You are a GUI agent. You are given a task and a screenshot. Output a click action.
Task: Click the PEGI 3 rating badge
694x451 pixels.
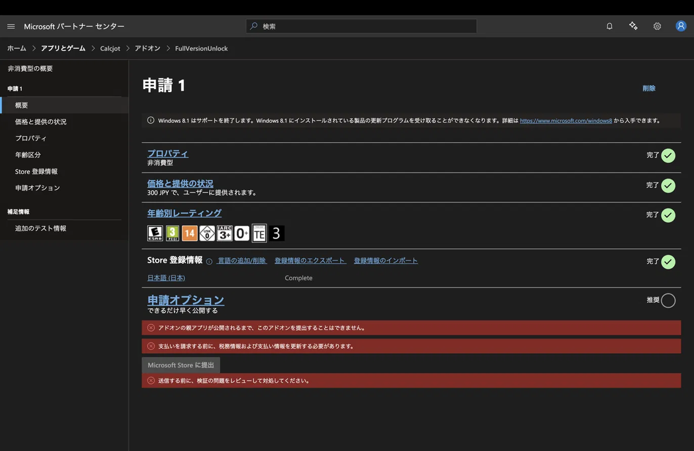[172, 233]
